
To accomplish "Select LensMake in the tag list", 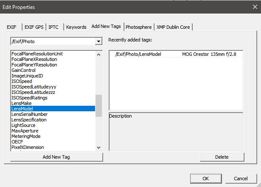I will tap(22, 103).
